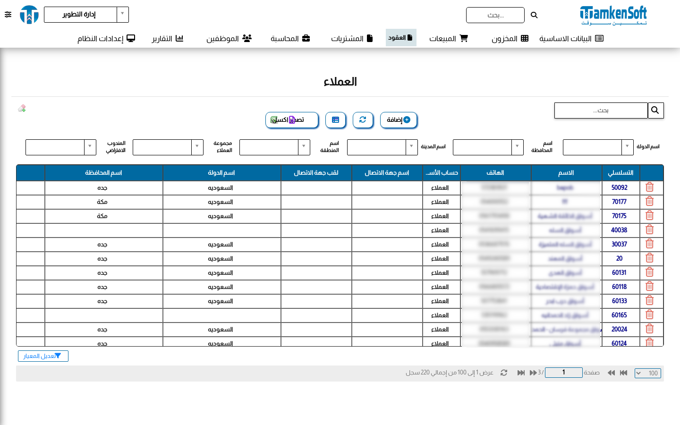Delete customer row 20024 with trash icon
This screenshot has height=425, width=680.
point(650,329)
